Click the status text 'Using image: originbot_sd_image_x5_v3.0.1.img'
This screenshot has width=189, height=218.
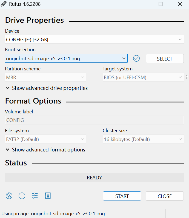(x=53, y=214)
